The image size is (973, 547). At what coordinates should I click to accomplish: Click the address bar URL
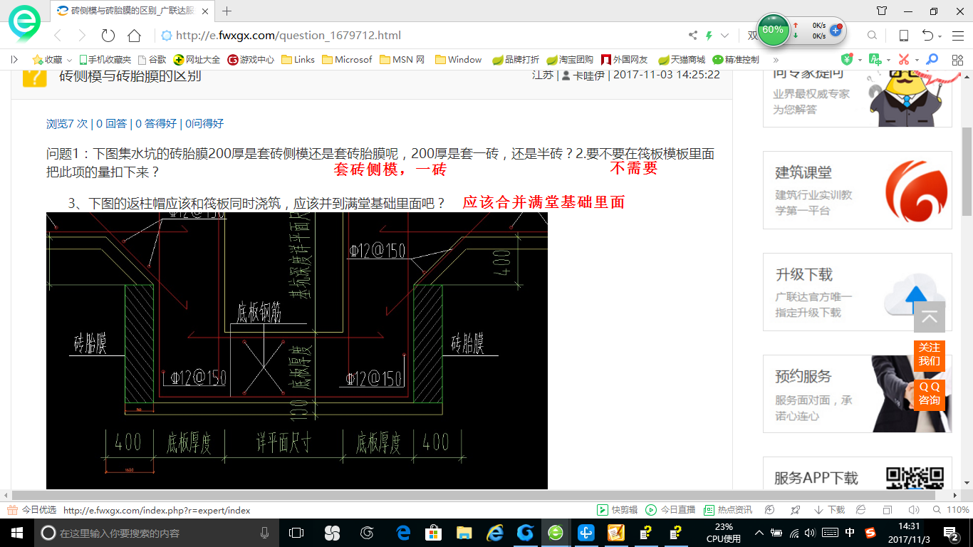(x=288, y=36)
